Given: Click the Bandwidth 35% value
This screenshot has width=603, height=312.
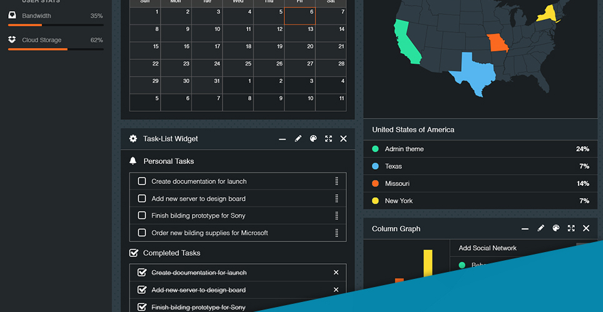Looking at the screenshot, I should click(96, 16).
